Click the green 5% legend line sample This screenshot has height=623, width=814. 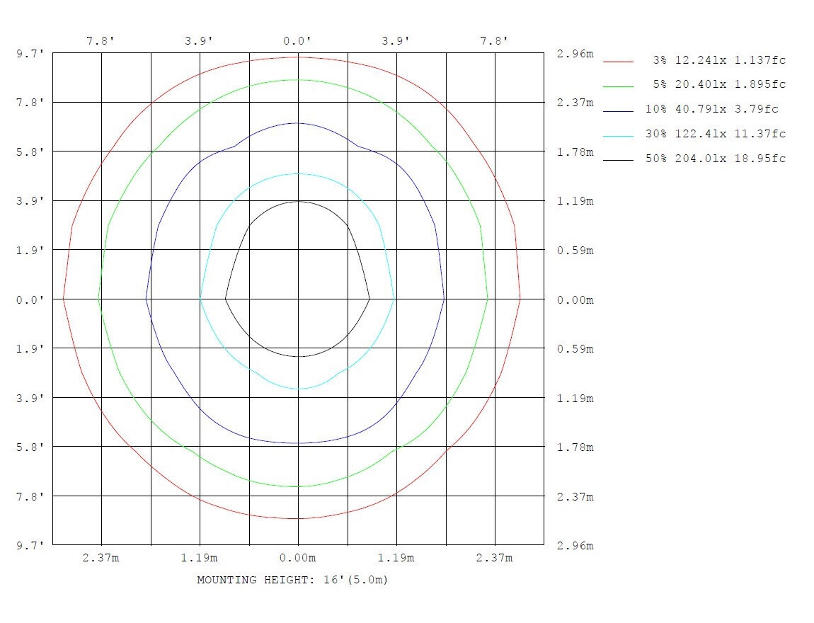click(x=618, y=86)
